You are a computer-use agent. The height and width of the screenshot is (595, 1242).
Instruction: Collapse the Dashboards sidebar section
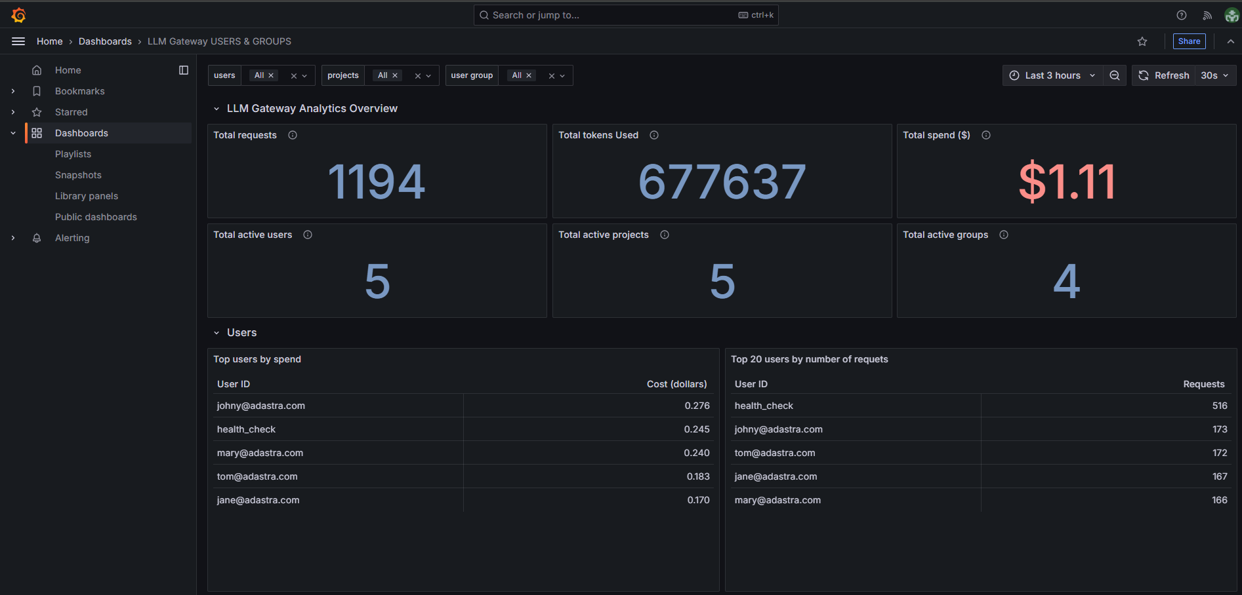click(13, 133)
